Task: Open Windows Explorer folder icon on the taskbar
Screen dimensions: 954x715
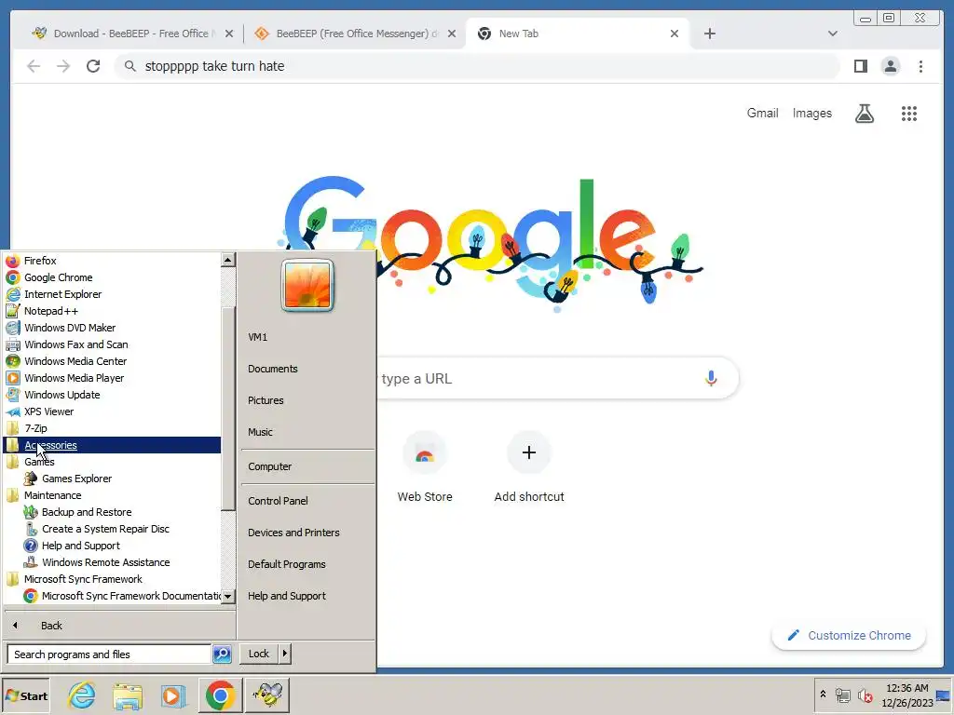Action: click(127, 695)
